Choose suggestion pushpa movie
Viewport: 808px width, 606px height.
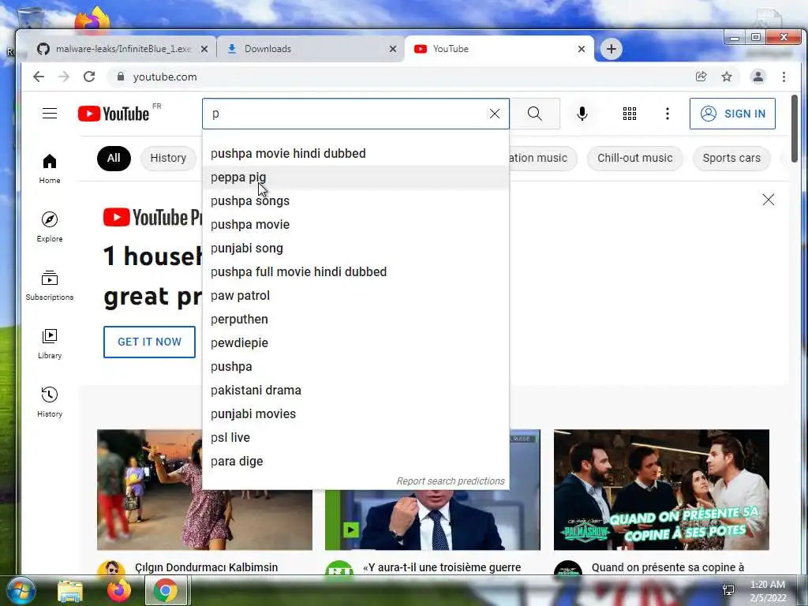356,225
